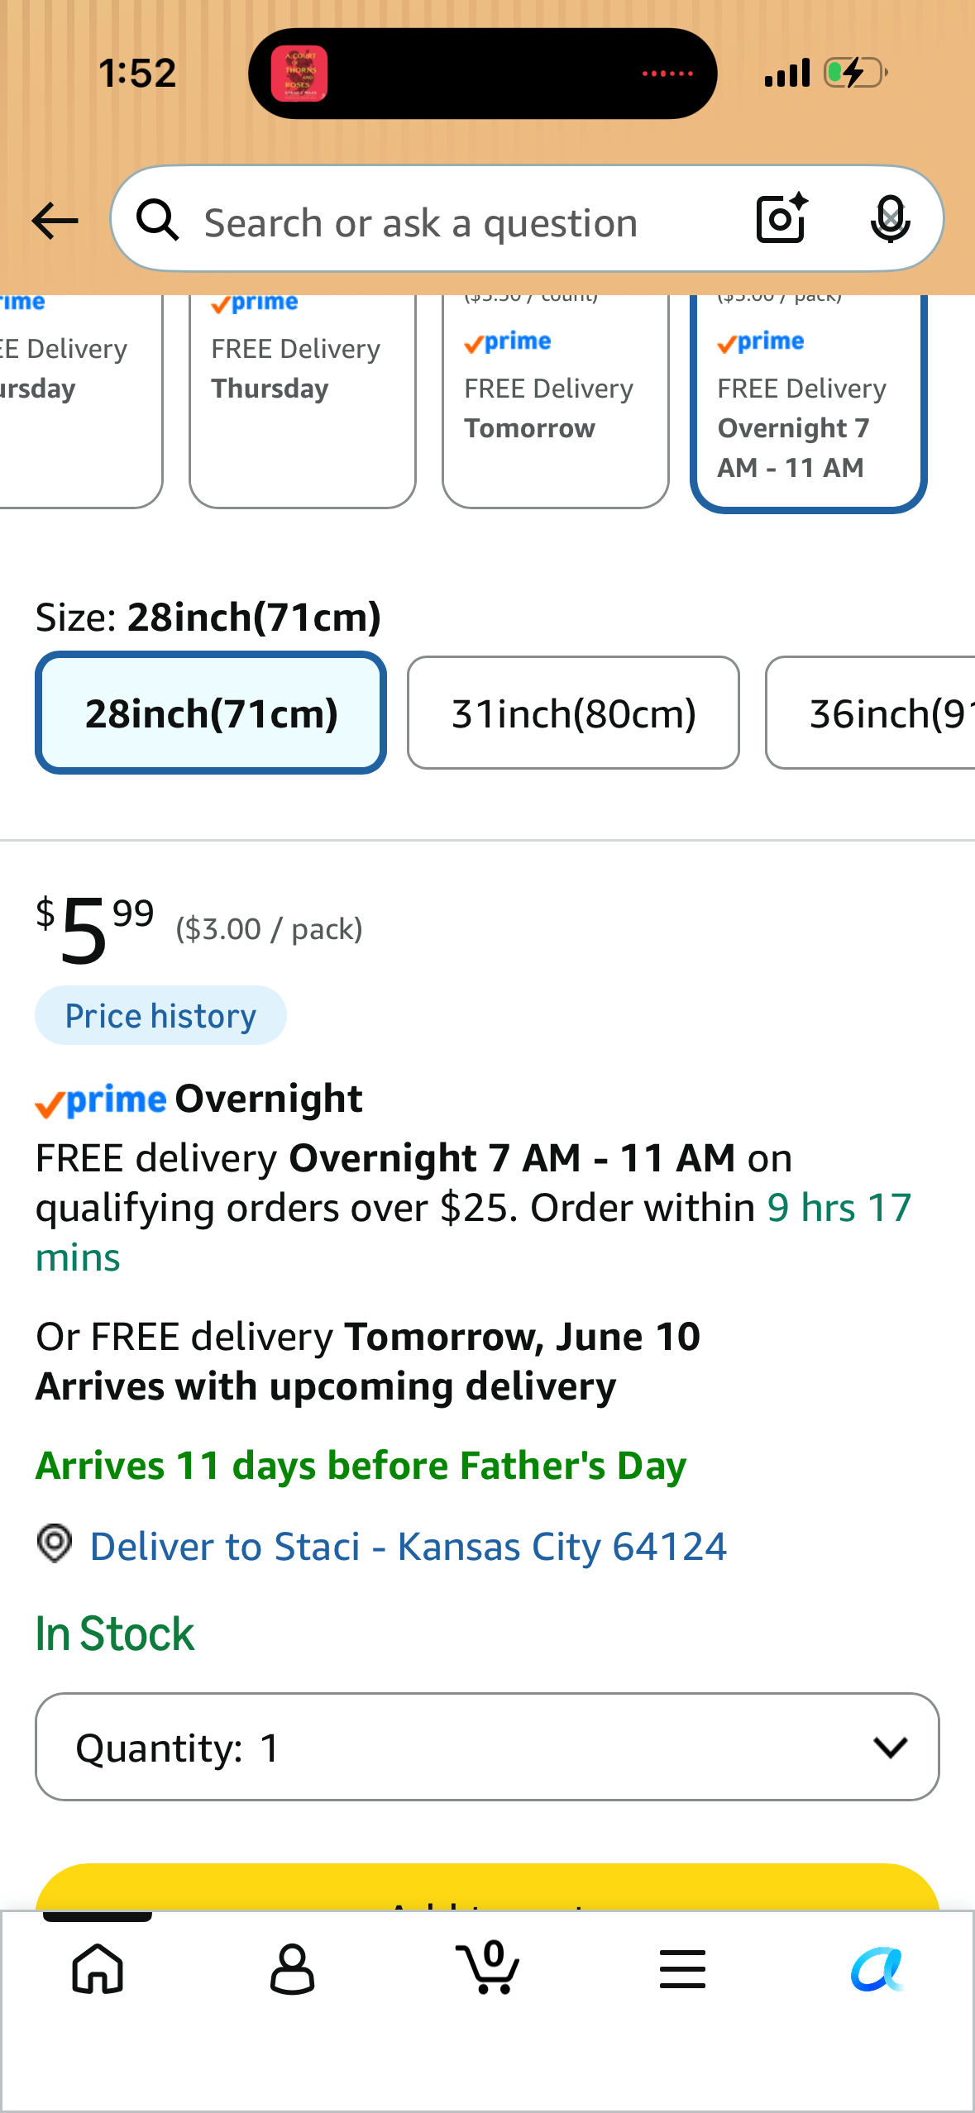
Task: Tap the Add to cart button
Action: tap(487, 1887)
